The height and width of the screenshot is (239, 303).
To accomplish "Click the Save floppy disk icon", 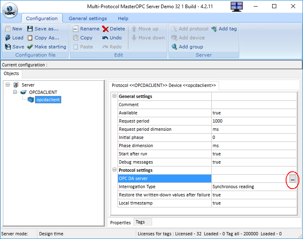I will [8, 47].
